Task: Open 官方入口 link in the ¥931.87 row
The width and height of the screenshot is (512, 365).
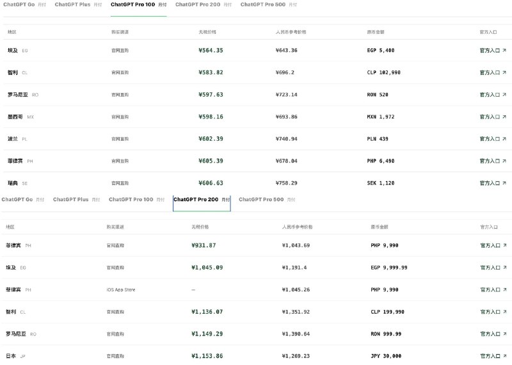Action: (493, 245)
